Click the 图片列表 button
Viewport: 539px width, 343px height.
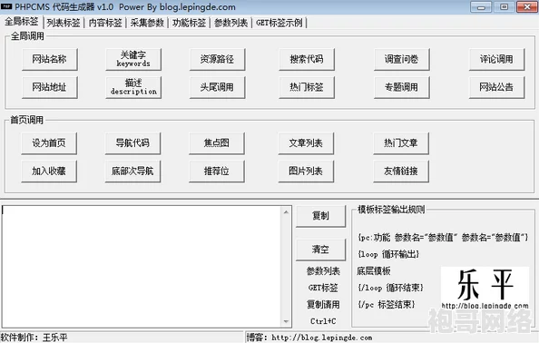(x=306, y=171)
